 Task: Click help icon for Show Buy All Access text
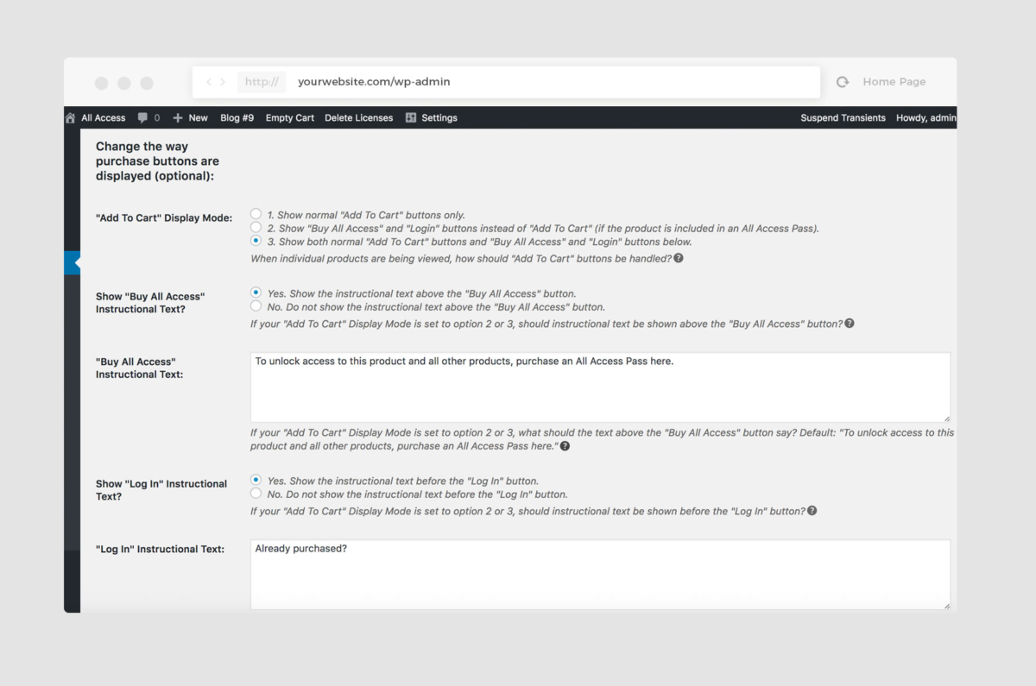click(850, 324)
